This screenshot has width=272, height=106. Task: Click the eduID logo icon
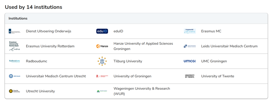(102, 31)
